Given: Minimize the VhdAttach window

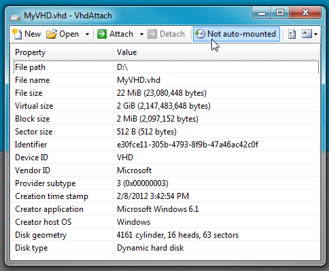Looking at the screenshot, I should pos(262,12).
